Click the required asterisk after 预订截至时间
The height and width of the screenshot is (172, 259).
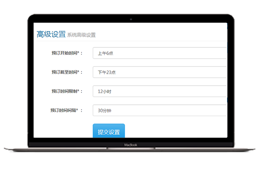pyautogui.click(x=79, y=72)
